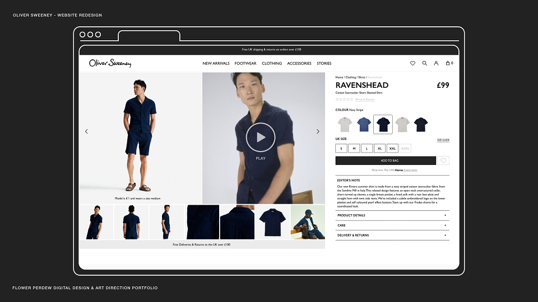Select greyed-out size XXXL
Viewport: 538px width, 302px height.
(405, 149)
